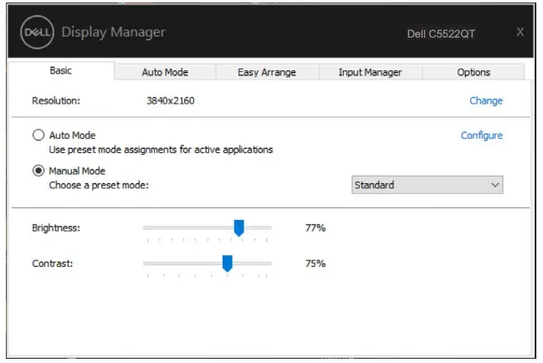Switch to the Auto Mode tab
The height and width of the screenshot is (363, 543).
pyautogui.click(x=164, y=72)
